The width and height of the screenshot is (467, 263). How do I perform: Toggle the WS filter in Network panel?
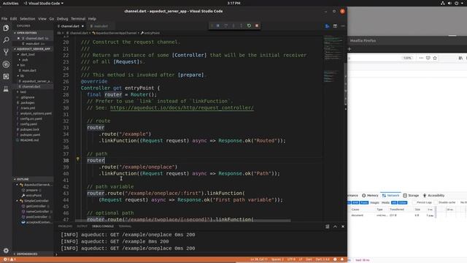[x=394, y=202]
